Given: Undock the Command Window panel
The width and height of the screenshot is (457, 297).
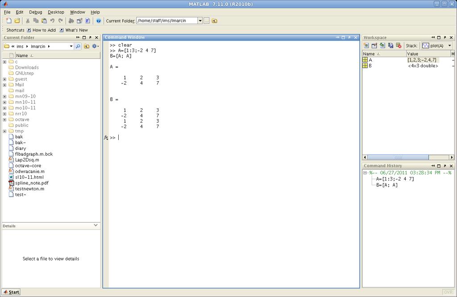Looking at the screenshot, I should tap(349, 37).
